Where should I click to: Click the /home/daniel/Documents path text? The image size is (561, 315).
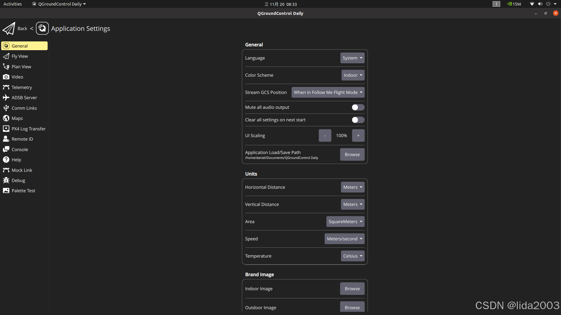[282, 158]
